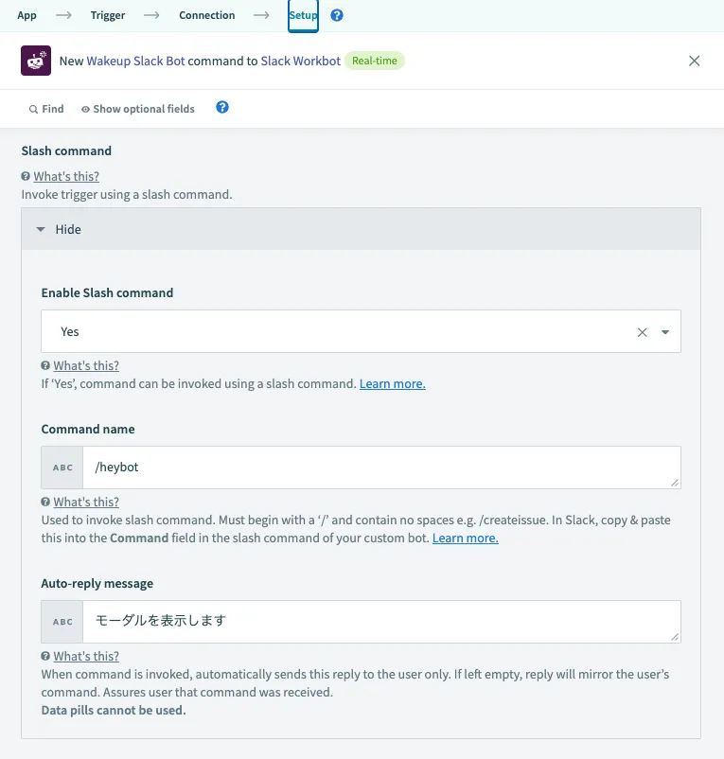Image resolution: width=724 pixels, height=759 pixels.
Task: Open Learn more in Command name help
Action: tap(465, 538)
